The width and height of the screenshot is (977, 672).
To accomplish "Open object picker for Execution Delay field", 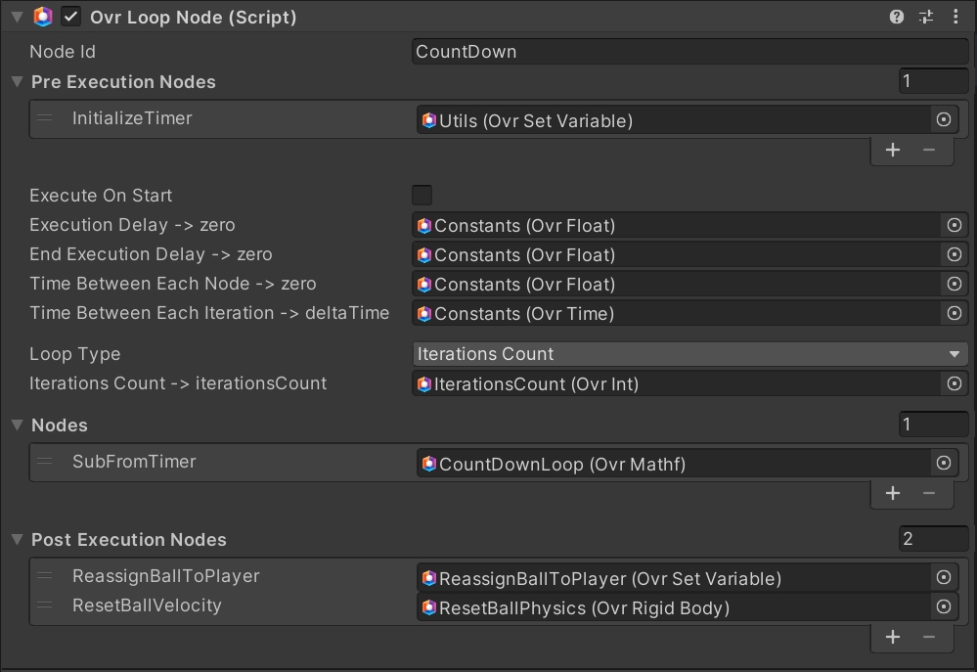I will [x=955, y=225].
